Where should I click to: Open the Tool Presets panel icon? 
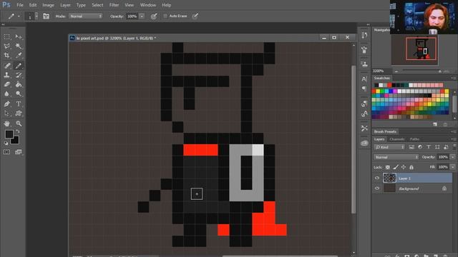(364, 128)
